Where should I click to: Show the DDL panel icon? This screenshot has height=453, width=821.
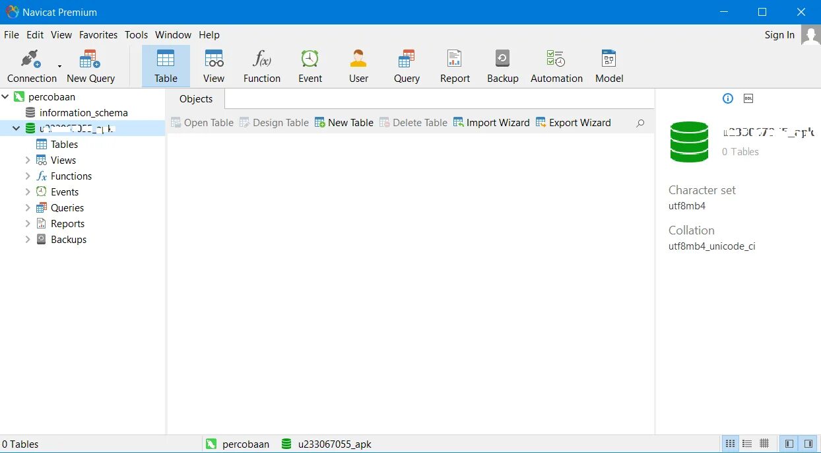point(748,98)
